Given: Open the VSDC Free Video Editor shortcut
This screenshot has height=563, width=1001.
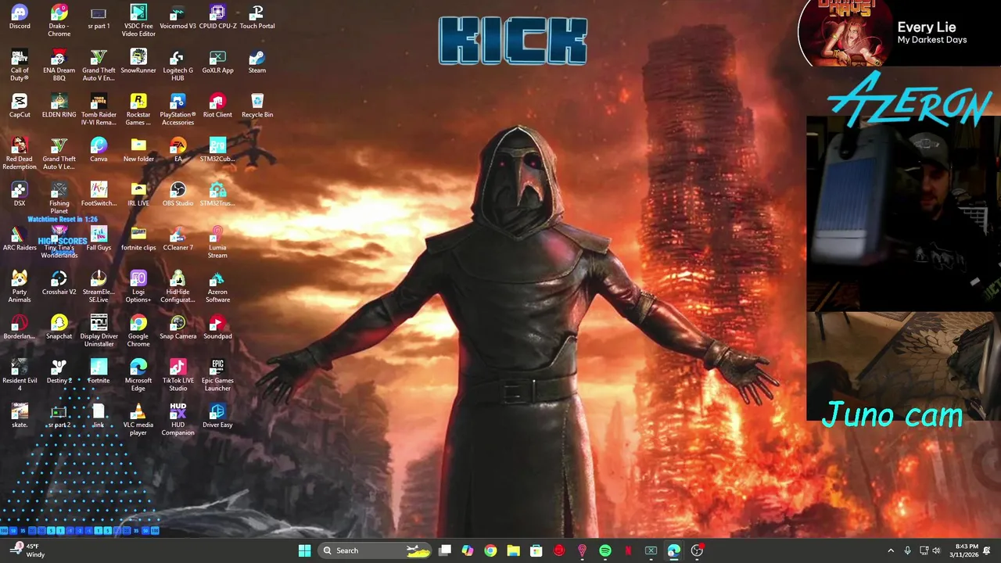Looking at the screenshot, I should pyautogui.click(x=138, y=21).
